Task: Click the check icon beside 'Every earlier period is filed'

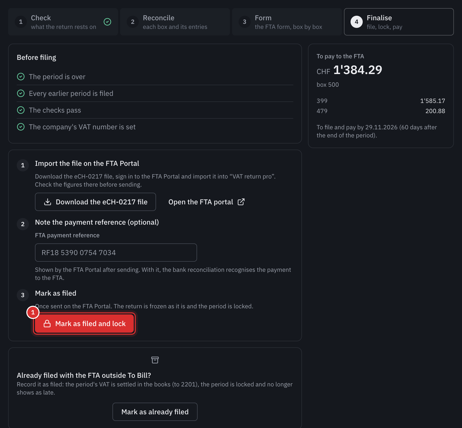Action: click(x=21, y=93)
